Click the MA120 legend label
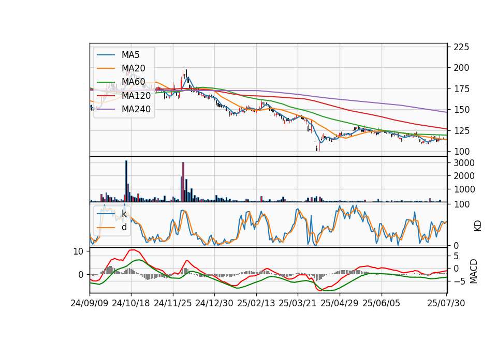Screen dimensions: 497x357 (136, 95)
